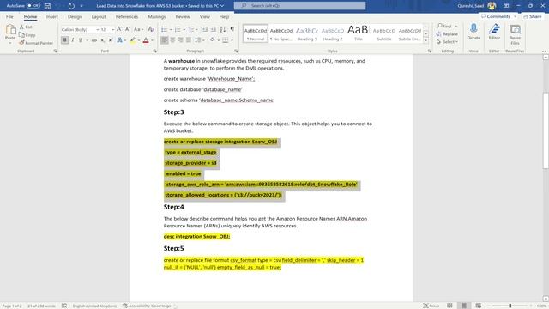Open the Editor pane
Screen dimensions: 549x309
[494, 32]
